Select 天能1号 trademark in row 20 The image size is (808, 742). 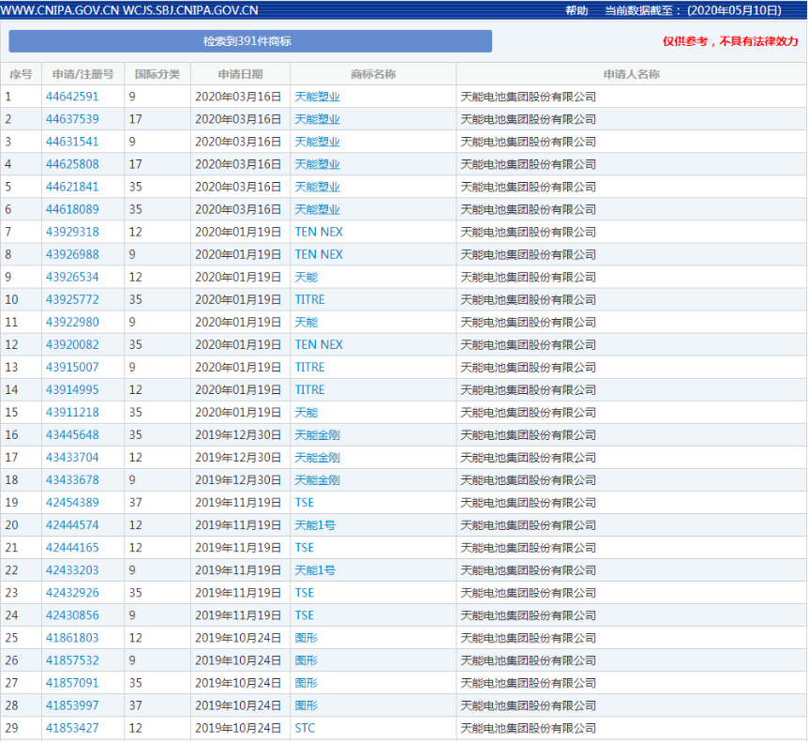point(314,524)
